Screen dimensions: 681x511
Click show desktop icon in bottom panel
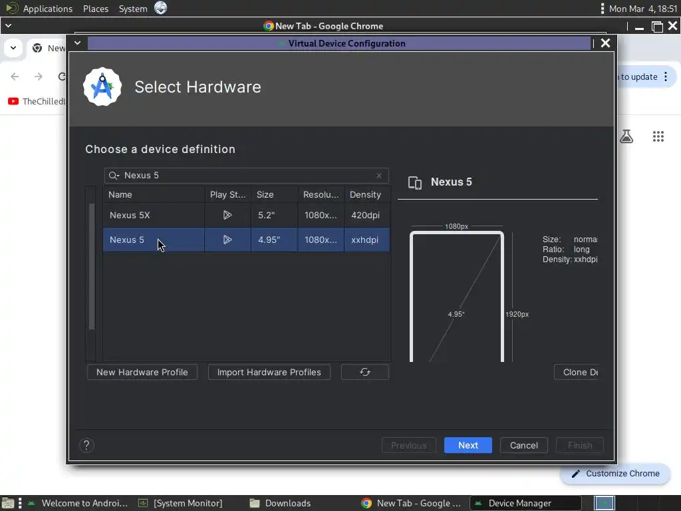tap(8, 503)
